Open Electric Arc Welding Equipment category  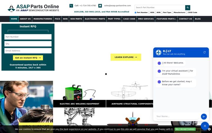(x=79, y=104)
